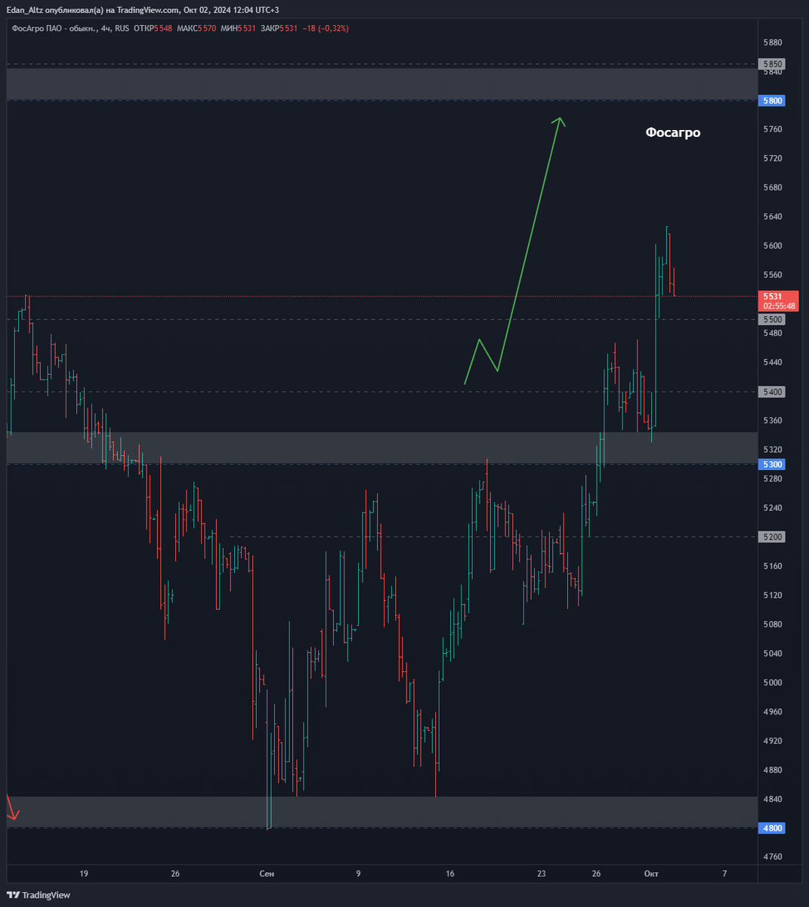Screen dimensions: 809x907
Task: Select the Фосагро text annotation
Action: click(x=673, y=132)
